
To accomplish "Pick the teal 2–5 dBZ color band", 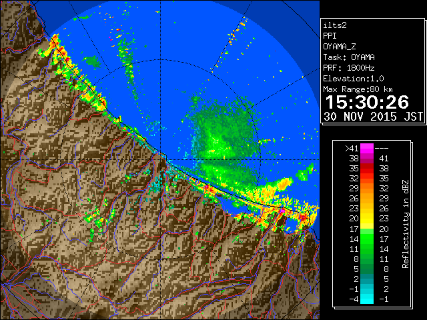I will [367, 279].
